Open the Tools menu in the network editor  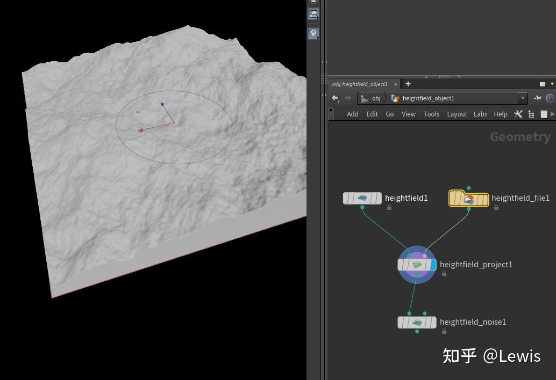(431, 114)
